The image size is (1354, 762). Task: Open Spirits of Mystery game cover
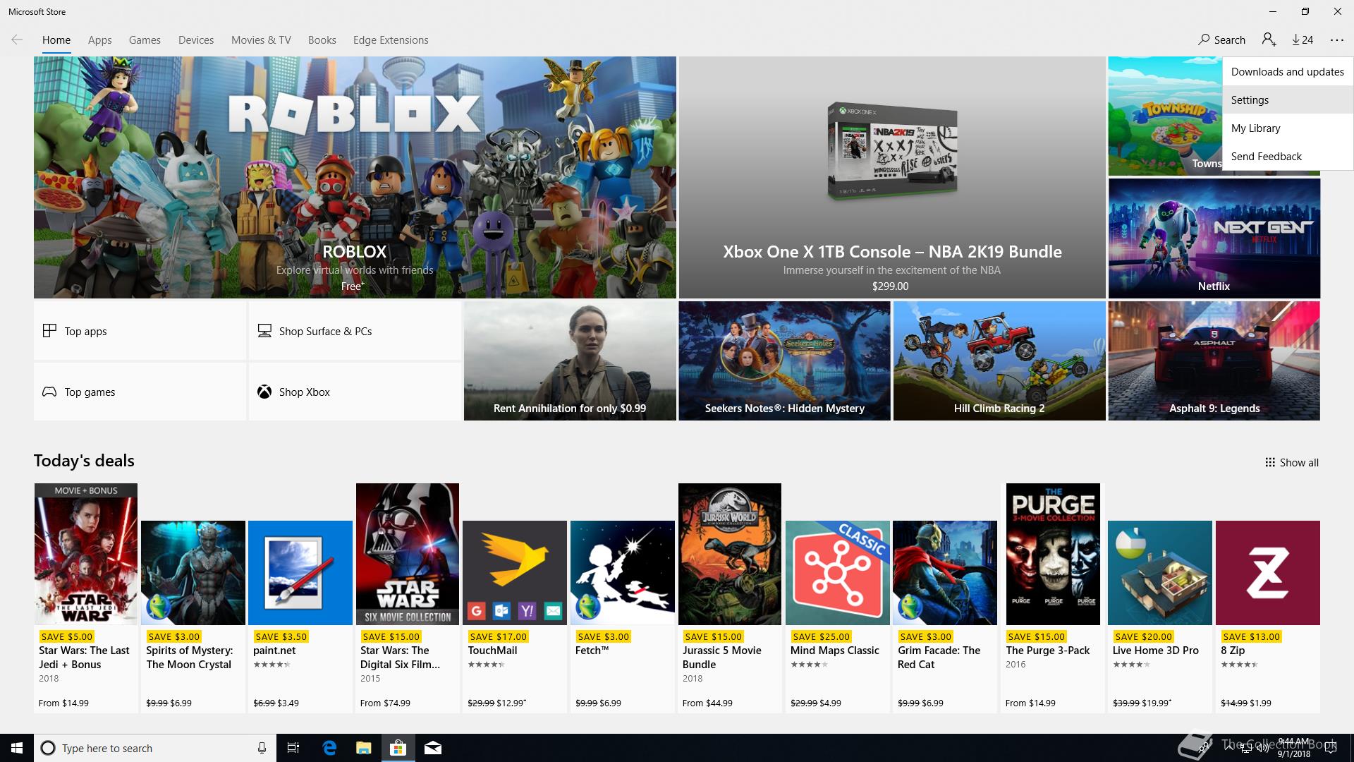[x=193, y=573]
